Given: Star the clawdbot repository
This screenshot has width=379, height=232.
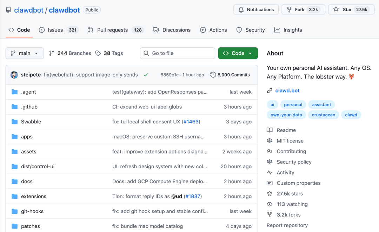Looking at the screenshot, I should click(347, 9).
